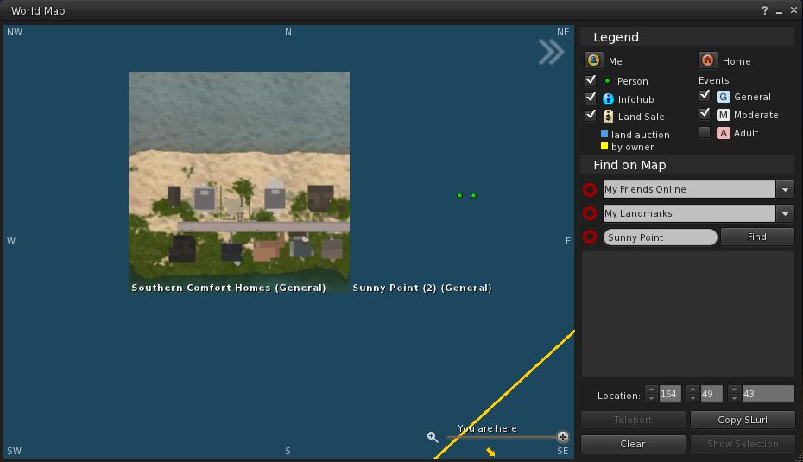Click red marker beside My Friends Online
Screen dimensions: 803x462
[x=590, y=189]
